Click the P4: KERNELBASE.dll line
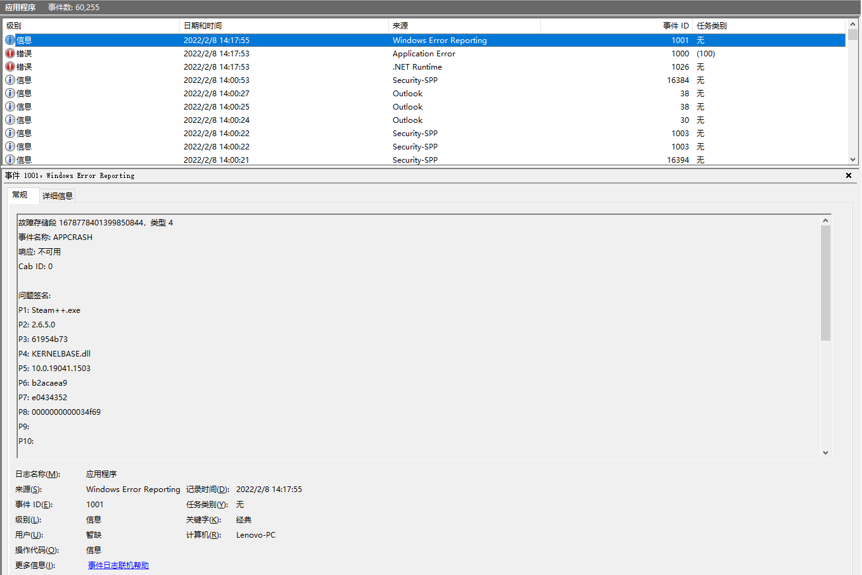Screen dimensions: 862x575 click(x=54, y=354)
